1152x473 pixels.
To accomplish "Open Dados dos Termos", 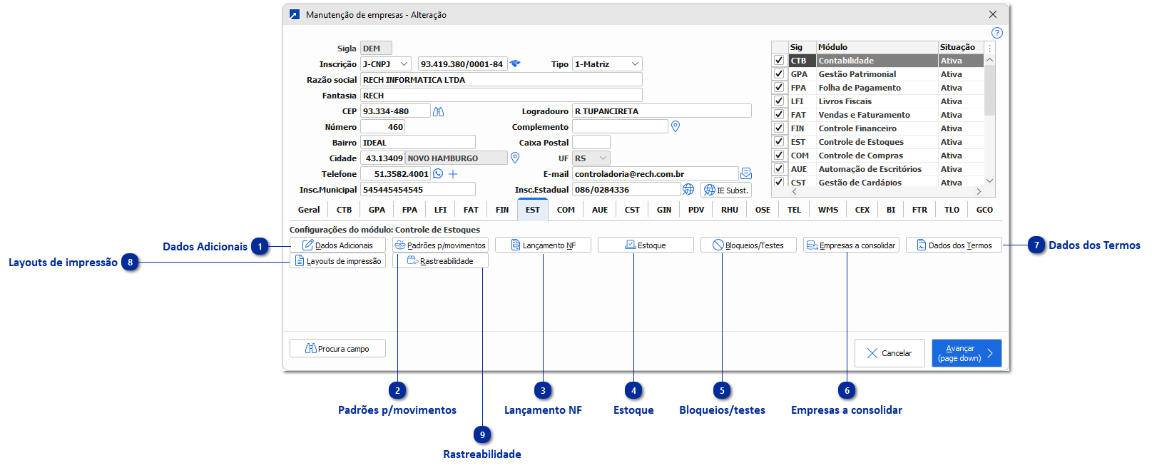I will pyautogui.click(x=954, y=245).
